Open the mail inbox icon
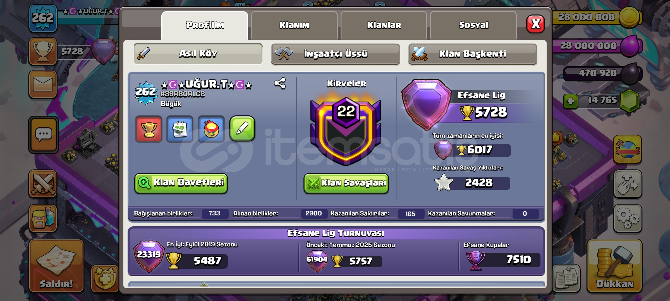The width and height of the screenshot is (670, 301). click(43, 84)
